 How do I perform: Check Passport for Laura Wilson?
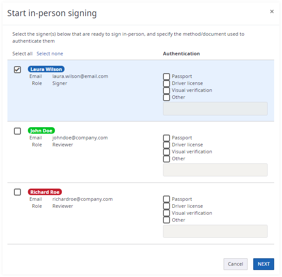(166, 77)
